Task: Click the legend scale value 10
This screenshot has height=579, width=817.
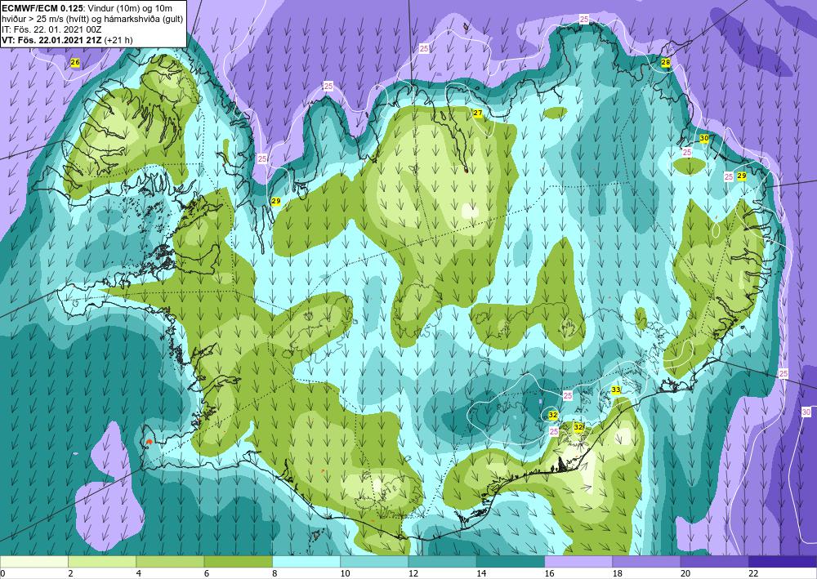Action: 345,573
